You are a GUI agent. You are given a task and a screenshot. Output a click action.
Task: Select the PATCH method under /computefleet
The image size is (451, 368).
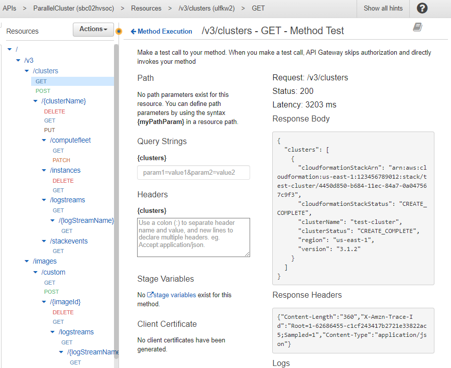[x=61, y=160]
